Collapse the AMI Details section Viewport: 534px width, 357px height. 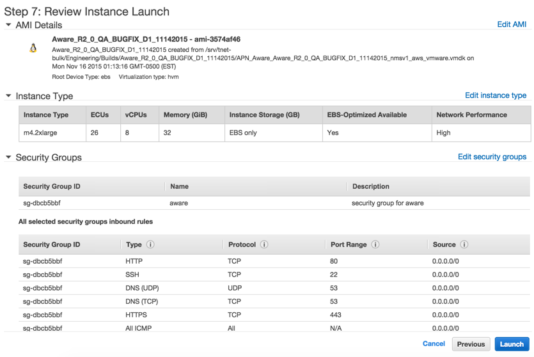click(x=8, y=25)
